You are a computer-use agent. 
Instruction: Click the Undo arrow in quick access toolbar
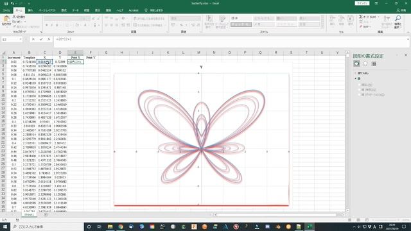pyautogui.click(x=12, y=3)
